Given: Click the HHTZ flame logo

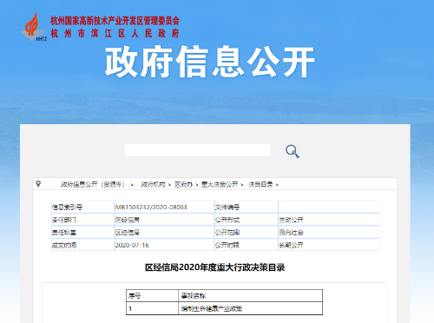Looking at the screenshot, I should coord(34,27).
